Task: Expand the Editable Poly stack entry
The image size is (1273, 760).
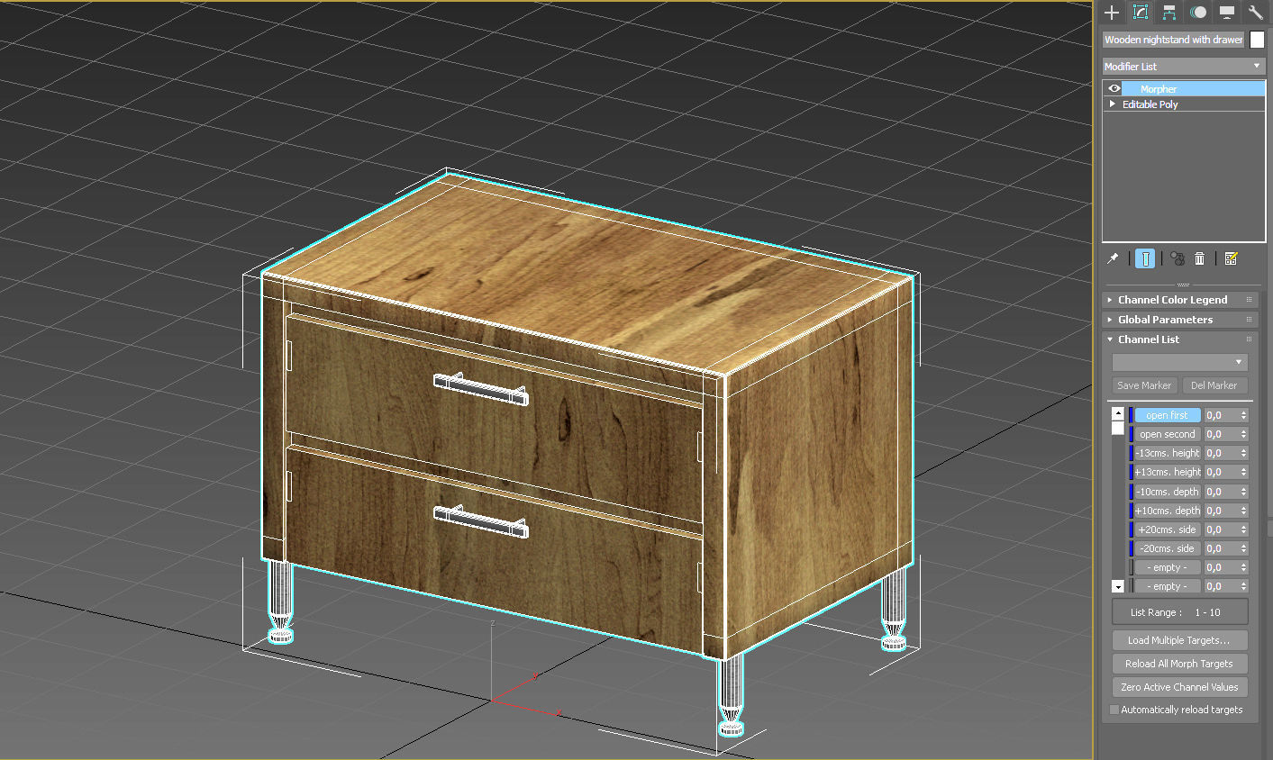Action: [1113, 104]
